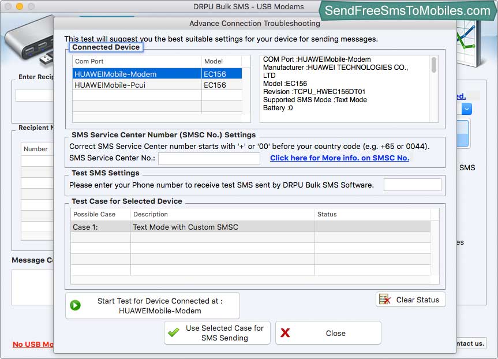Screen dimensions: 498x359
Task: Open 'Click here for More info. on SMSC No.' link
Action: click(339, 158)
